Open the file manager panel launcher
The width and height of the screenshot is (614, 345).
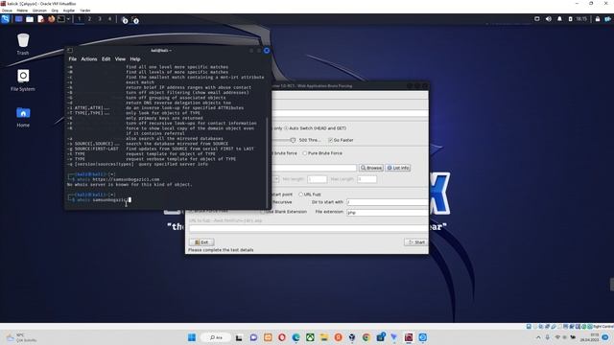click(30, 19)
